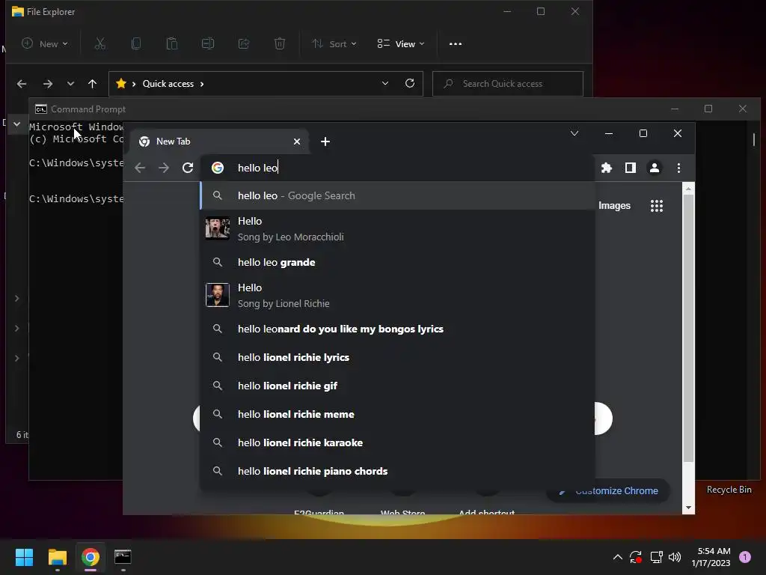Click Chrome's Extensions puzzle icon

tap(606, 168)
